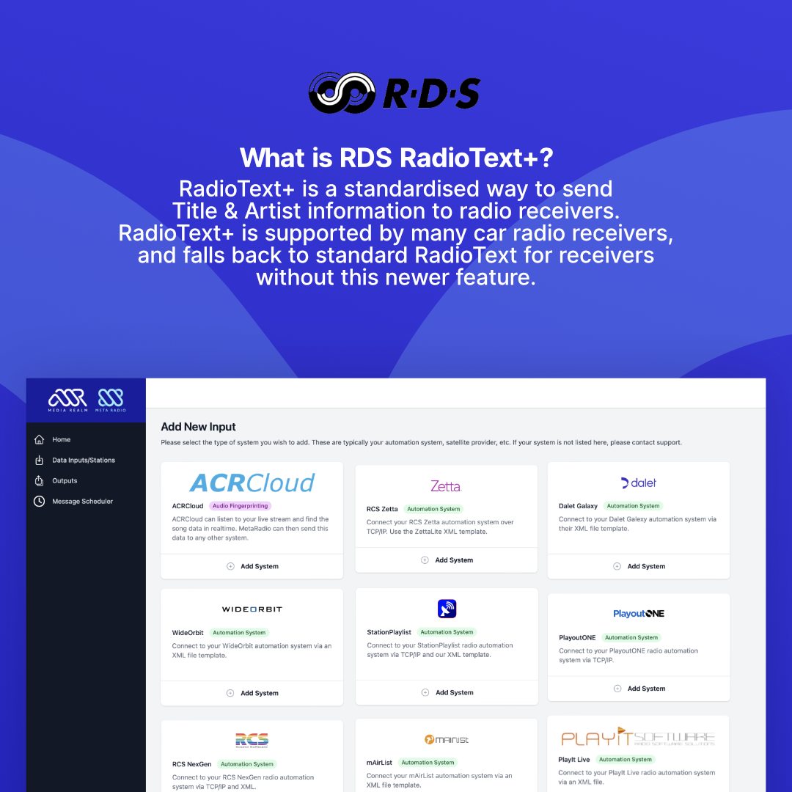Click plus icon in WideOrbit card
The height and width of the screenshot is (792, 792).
click(x=230, y=693)
